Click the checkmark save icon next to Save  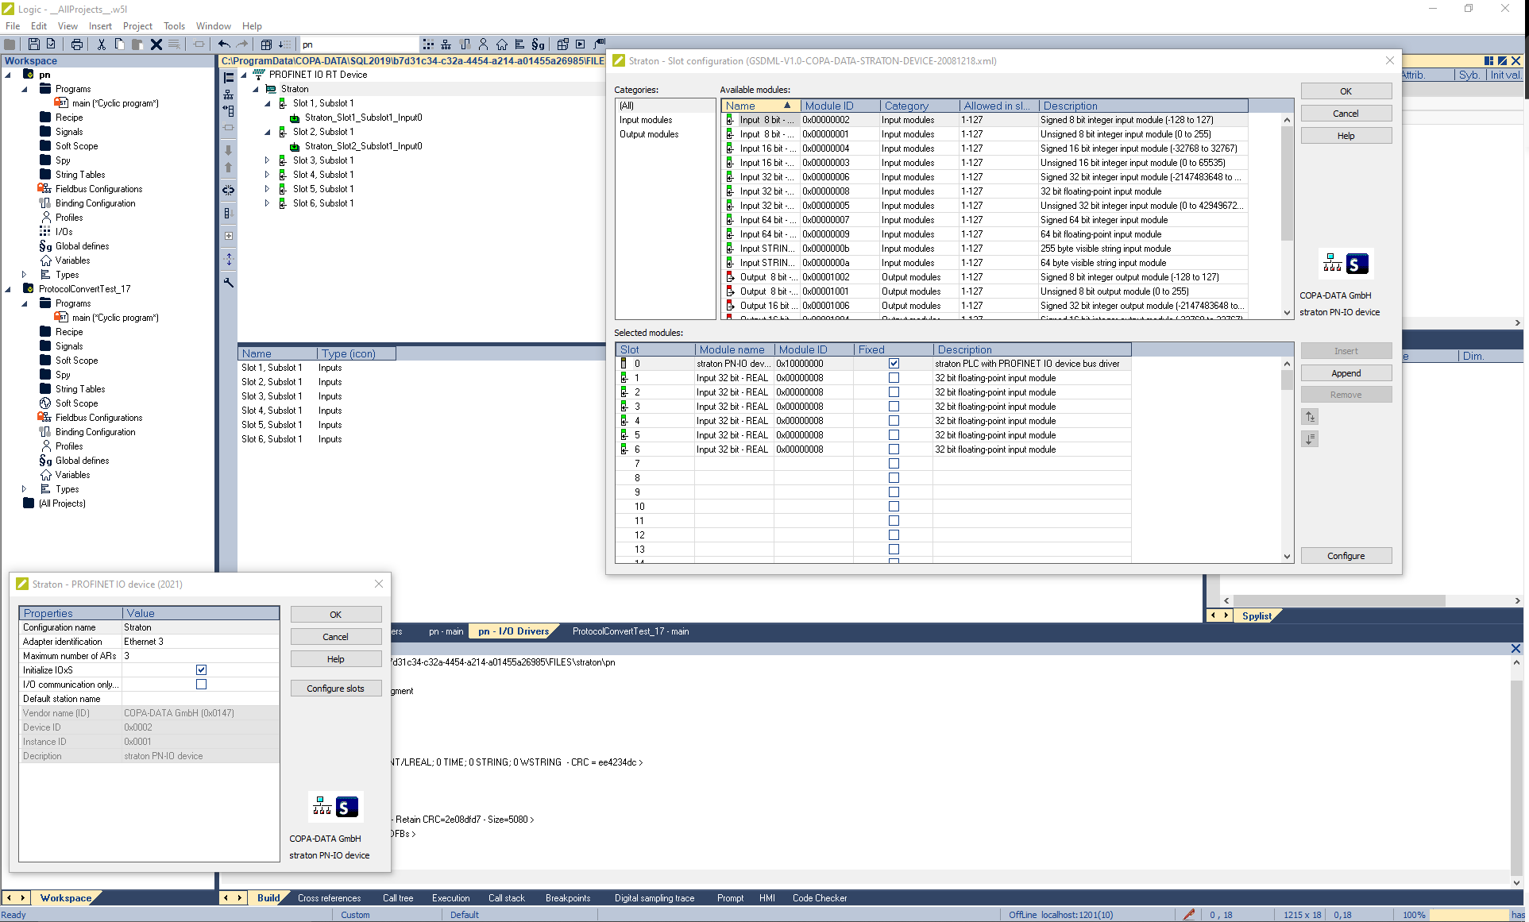tap(52, 44)
